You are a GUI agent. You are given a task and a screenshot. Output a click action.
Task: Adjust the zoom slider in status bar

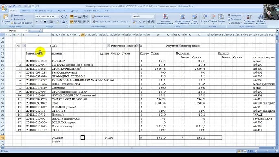pos(266,151)
